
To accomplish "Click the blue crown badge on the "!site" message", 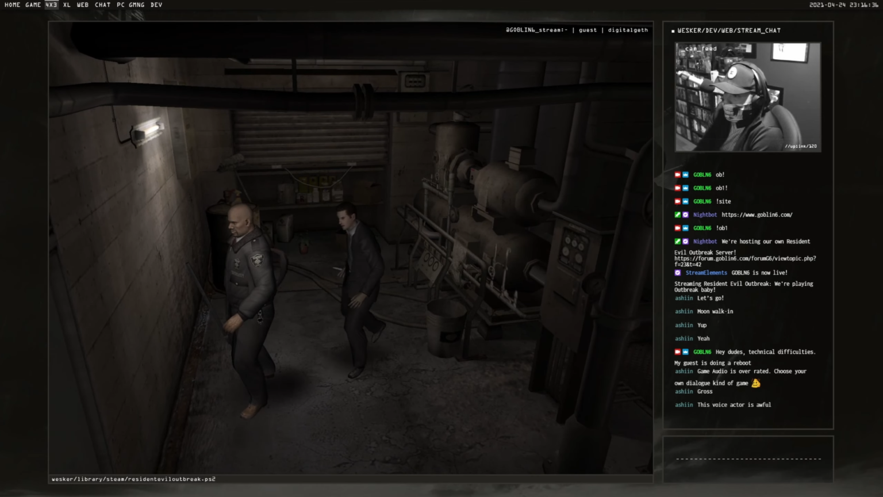I will (x=685, y=201).
